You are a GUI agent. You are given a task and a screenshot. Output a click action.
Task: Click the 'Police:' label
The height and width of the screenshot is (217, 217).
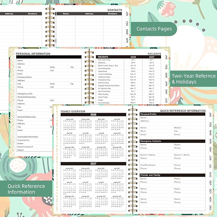click(177, 165)
